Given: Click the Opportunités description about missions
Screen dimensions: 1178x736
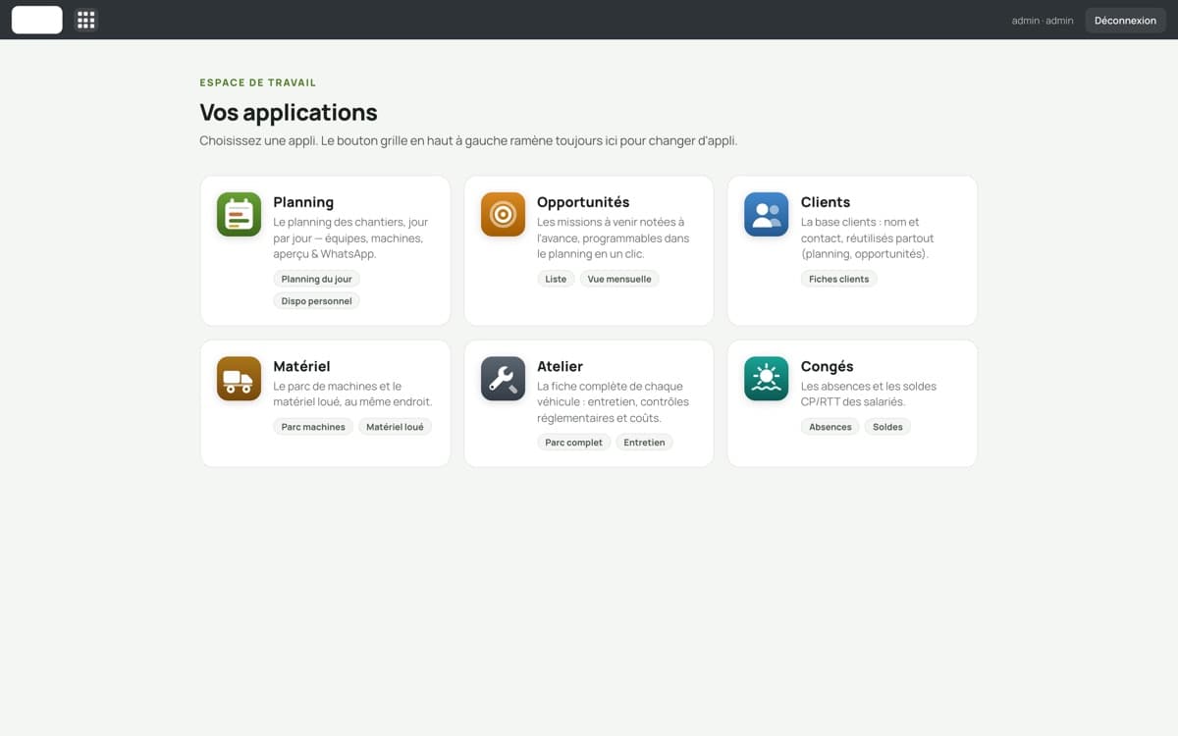Looking at the screenshot, I should (614, 237).
